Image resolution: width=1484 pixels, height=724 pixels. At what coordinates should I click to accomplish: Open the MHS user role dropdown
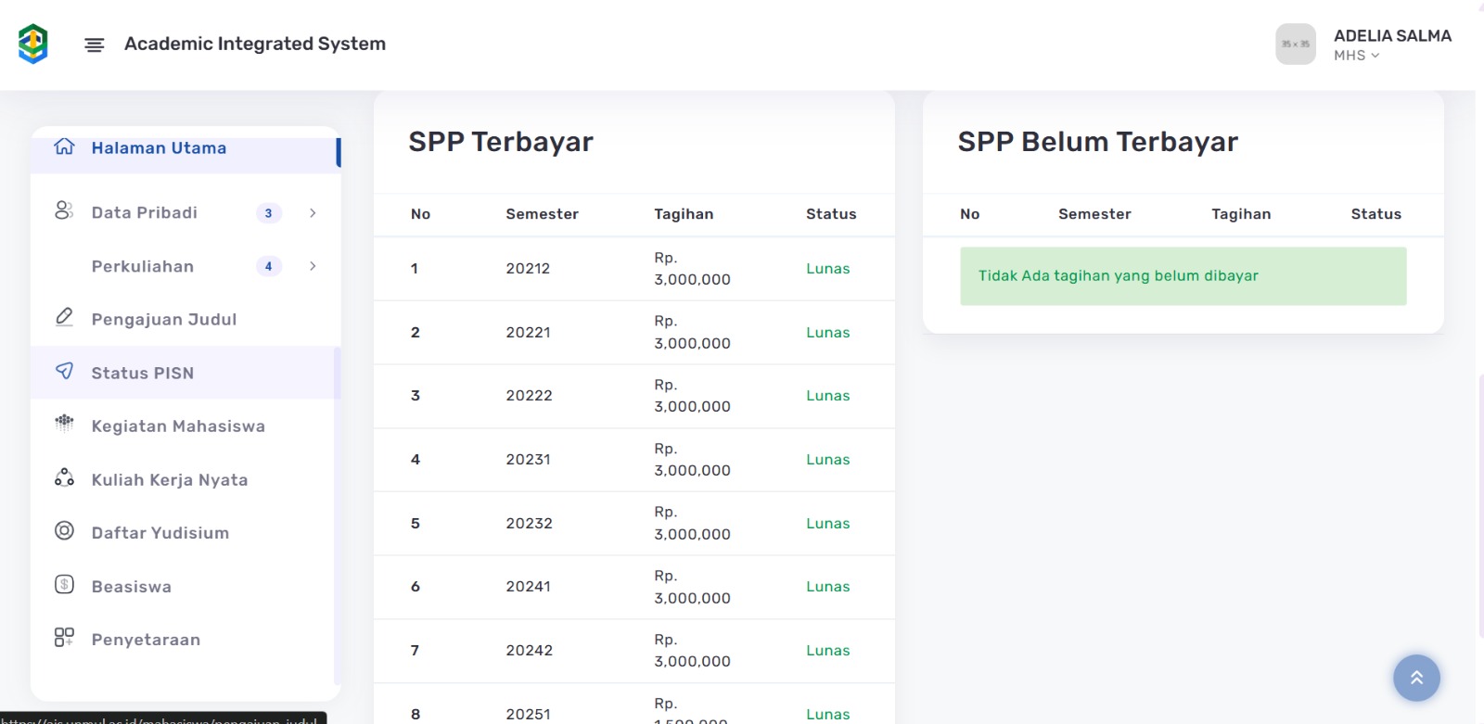(1356, 56)
